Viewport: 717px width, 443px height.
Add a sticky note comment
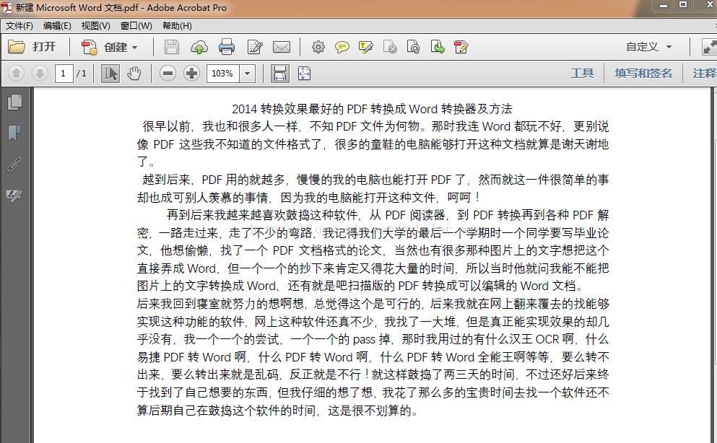tap(342, 47)
